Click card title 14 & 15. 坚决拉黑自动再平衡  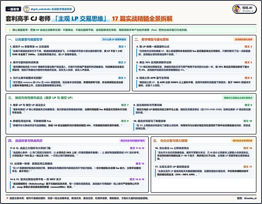tap(35, 179)
